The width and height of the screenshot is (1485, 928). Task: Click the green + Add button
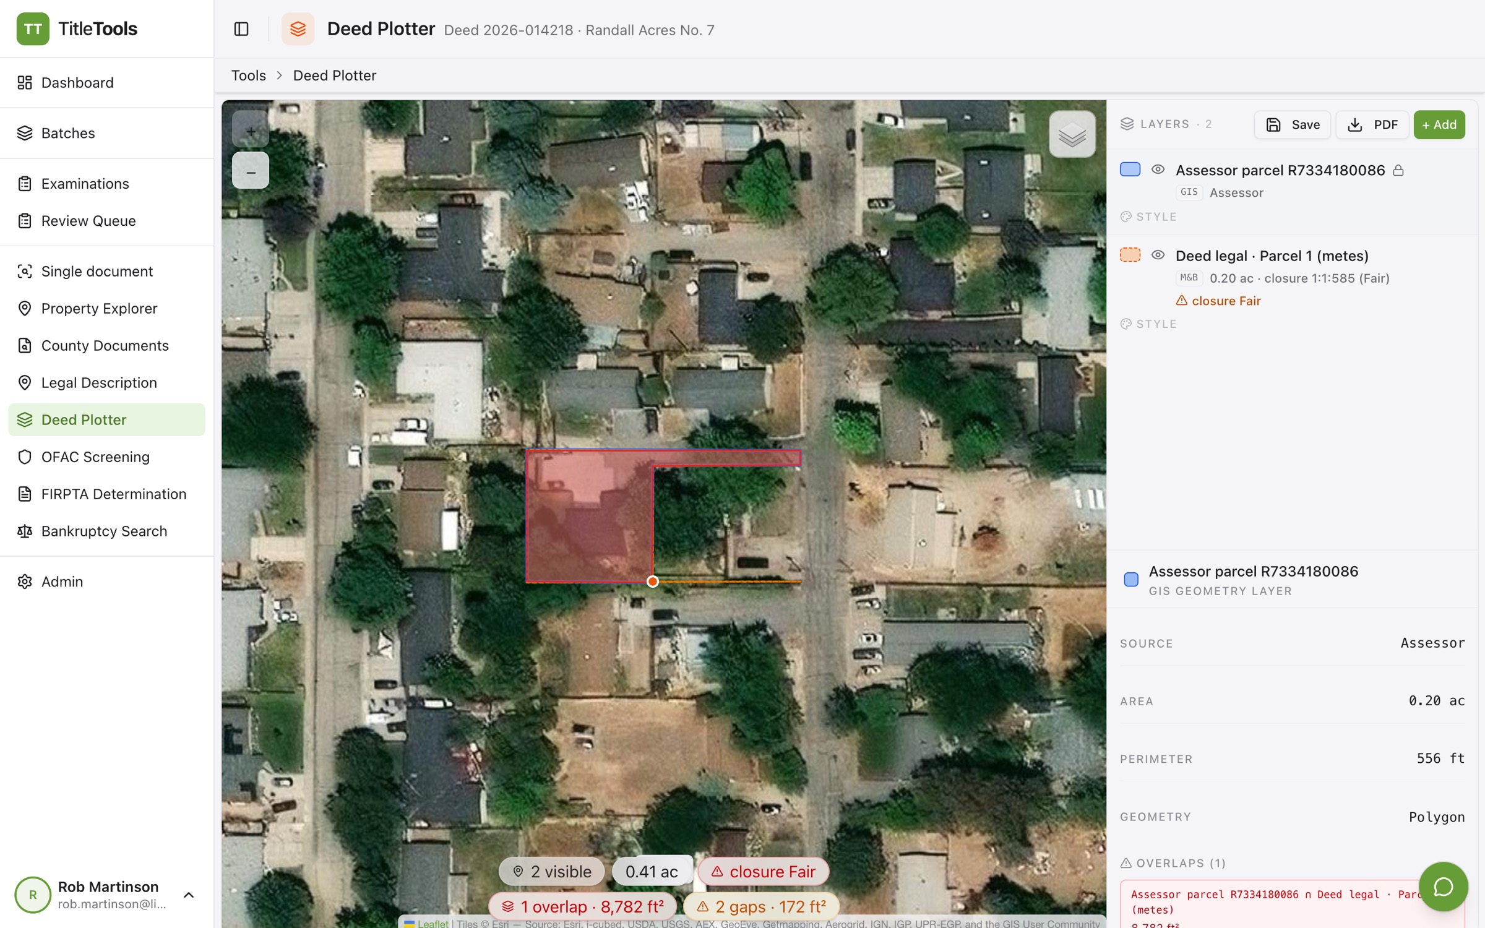pos(1439,125)
